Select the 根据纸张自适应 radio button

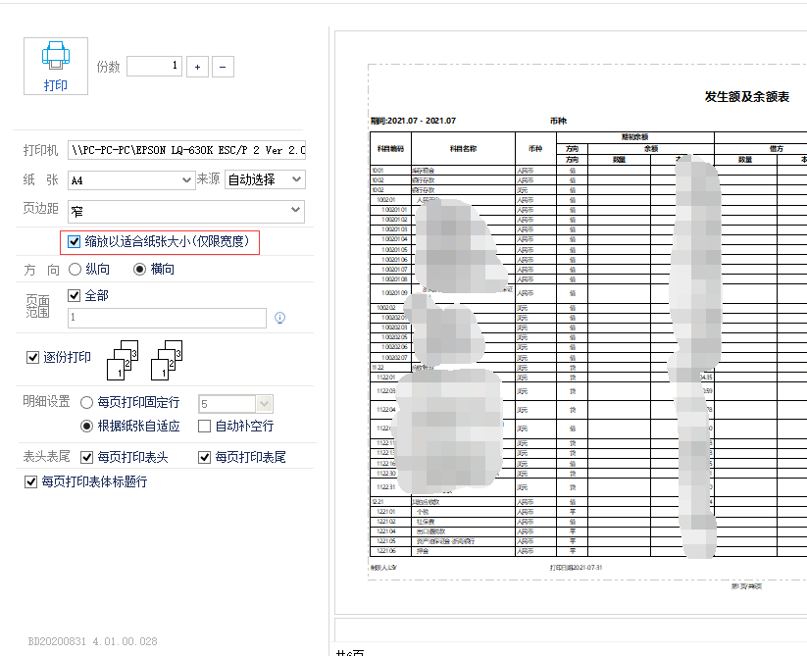[86, 426]
